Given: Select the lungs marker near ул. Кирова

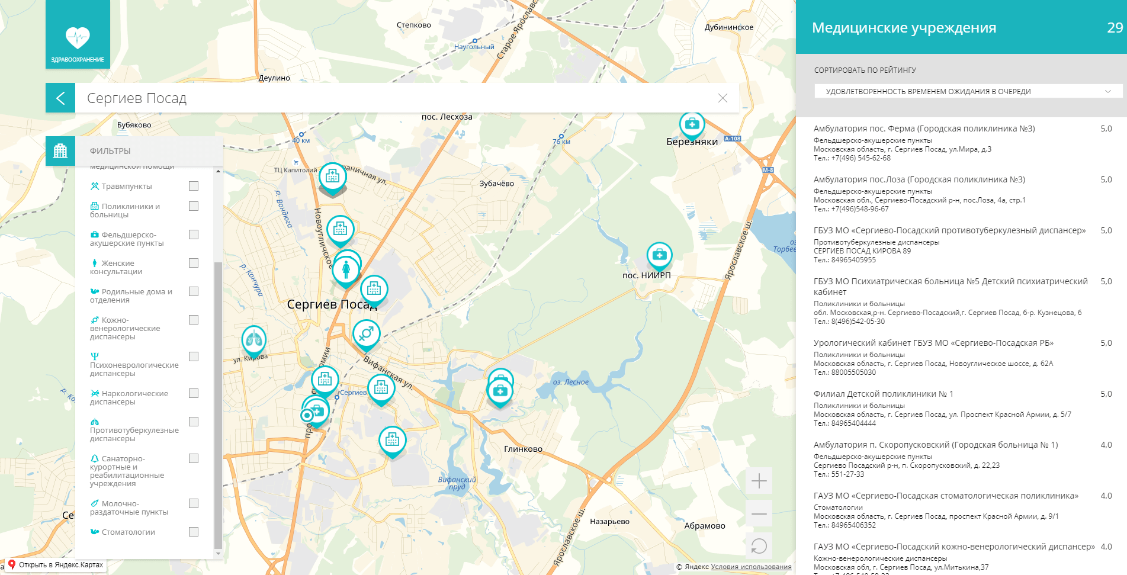Looking at the screenshot, I should pyautogui.click(x=254, y=339).
